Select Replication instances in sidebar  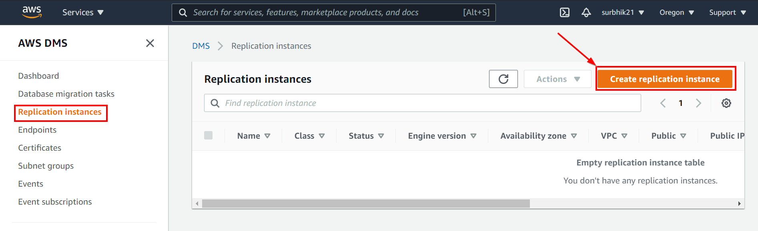[x=60, y=112]
